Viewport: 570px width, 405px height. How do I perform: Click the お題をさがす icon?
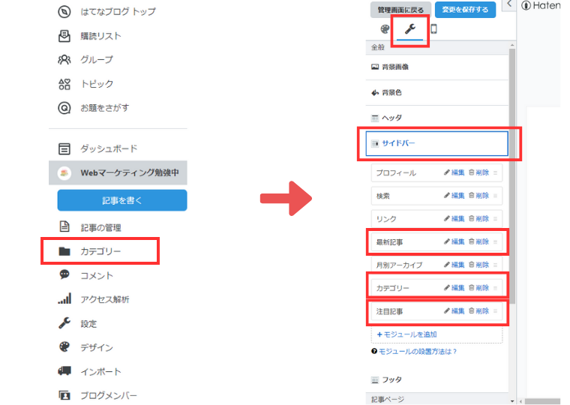[64, 108]
